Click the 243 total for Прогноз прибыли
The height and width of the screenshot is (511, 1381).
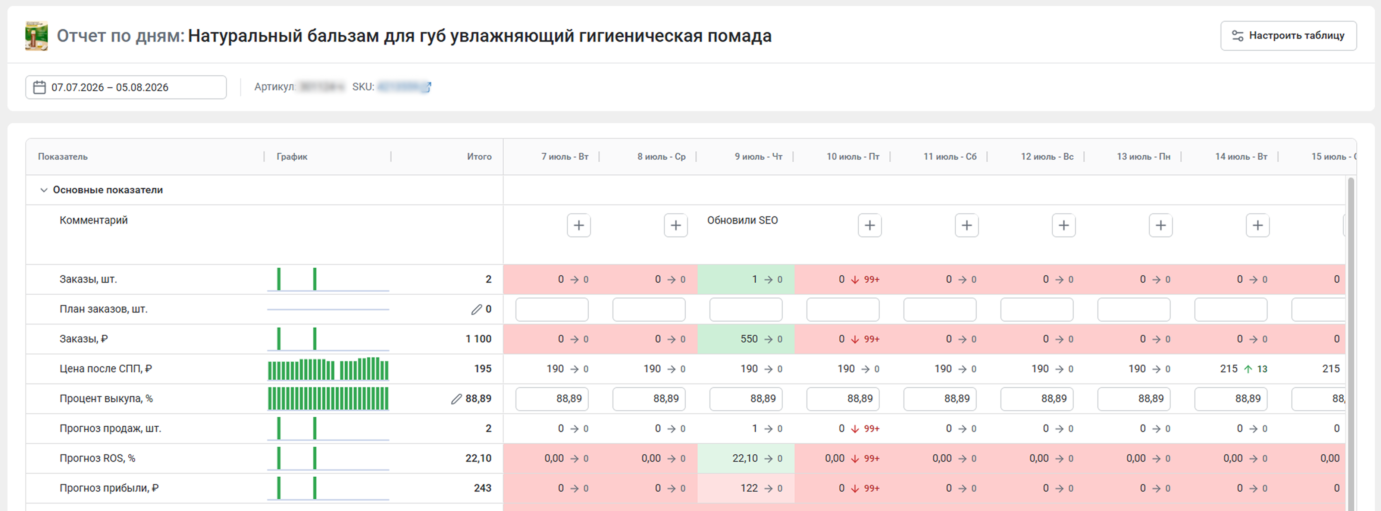coord(482,489)
